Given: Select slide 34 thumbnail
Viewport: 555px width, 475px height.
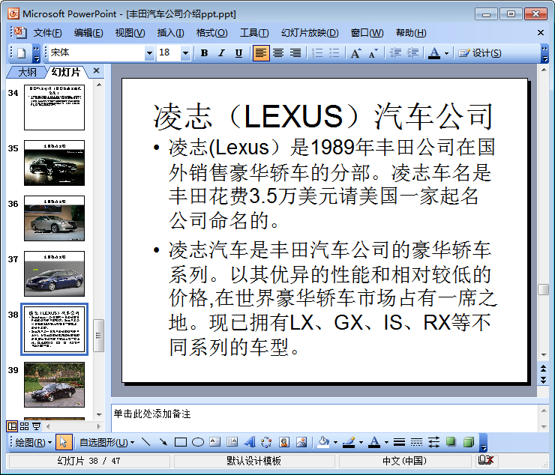Looking at the screenshot, I should point(54,107).
